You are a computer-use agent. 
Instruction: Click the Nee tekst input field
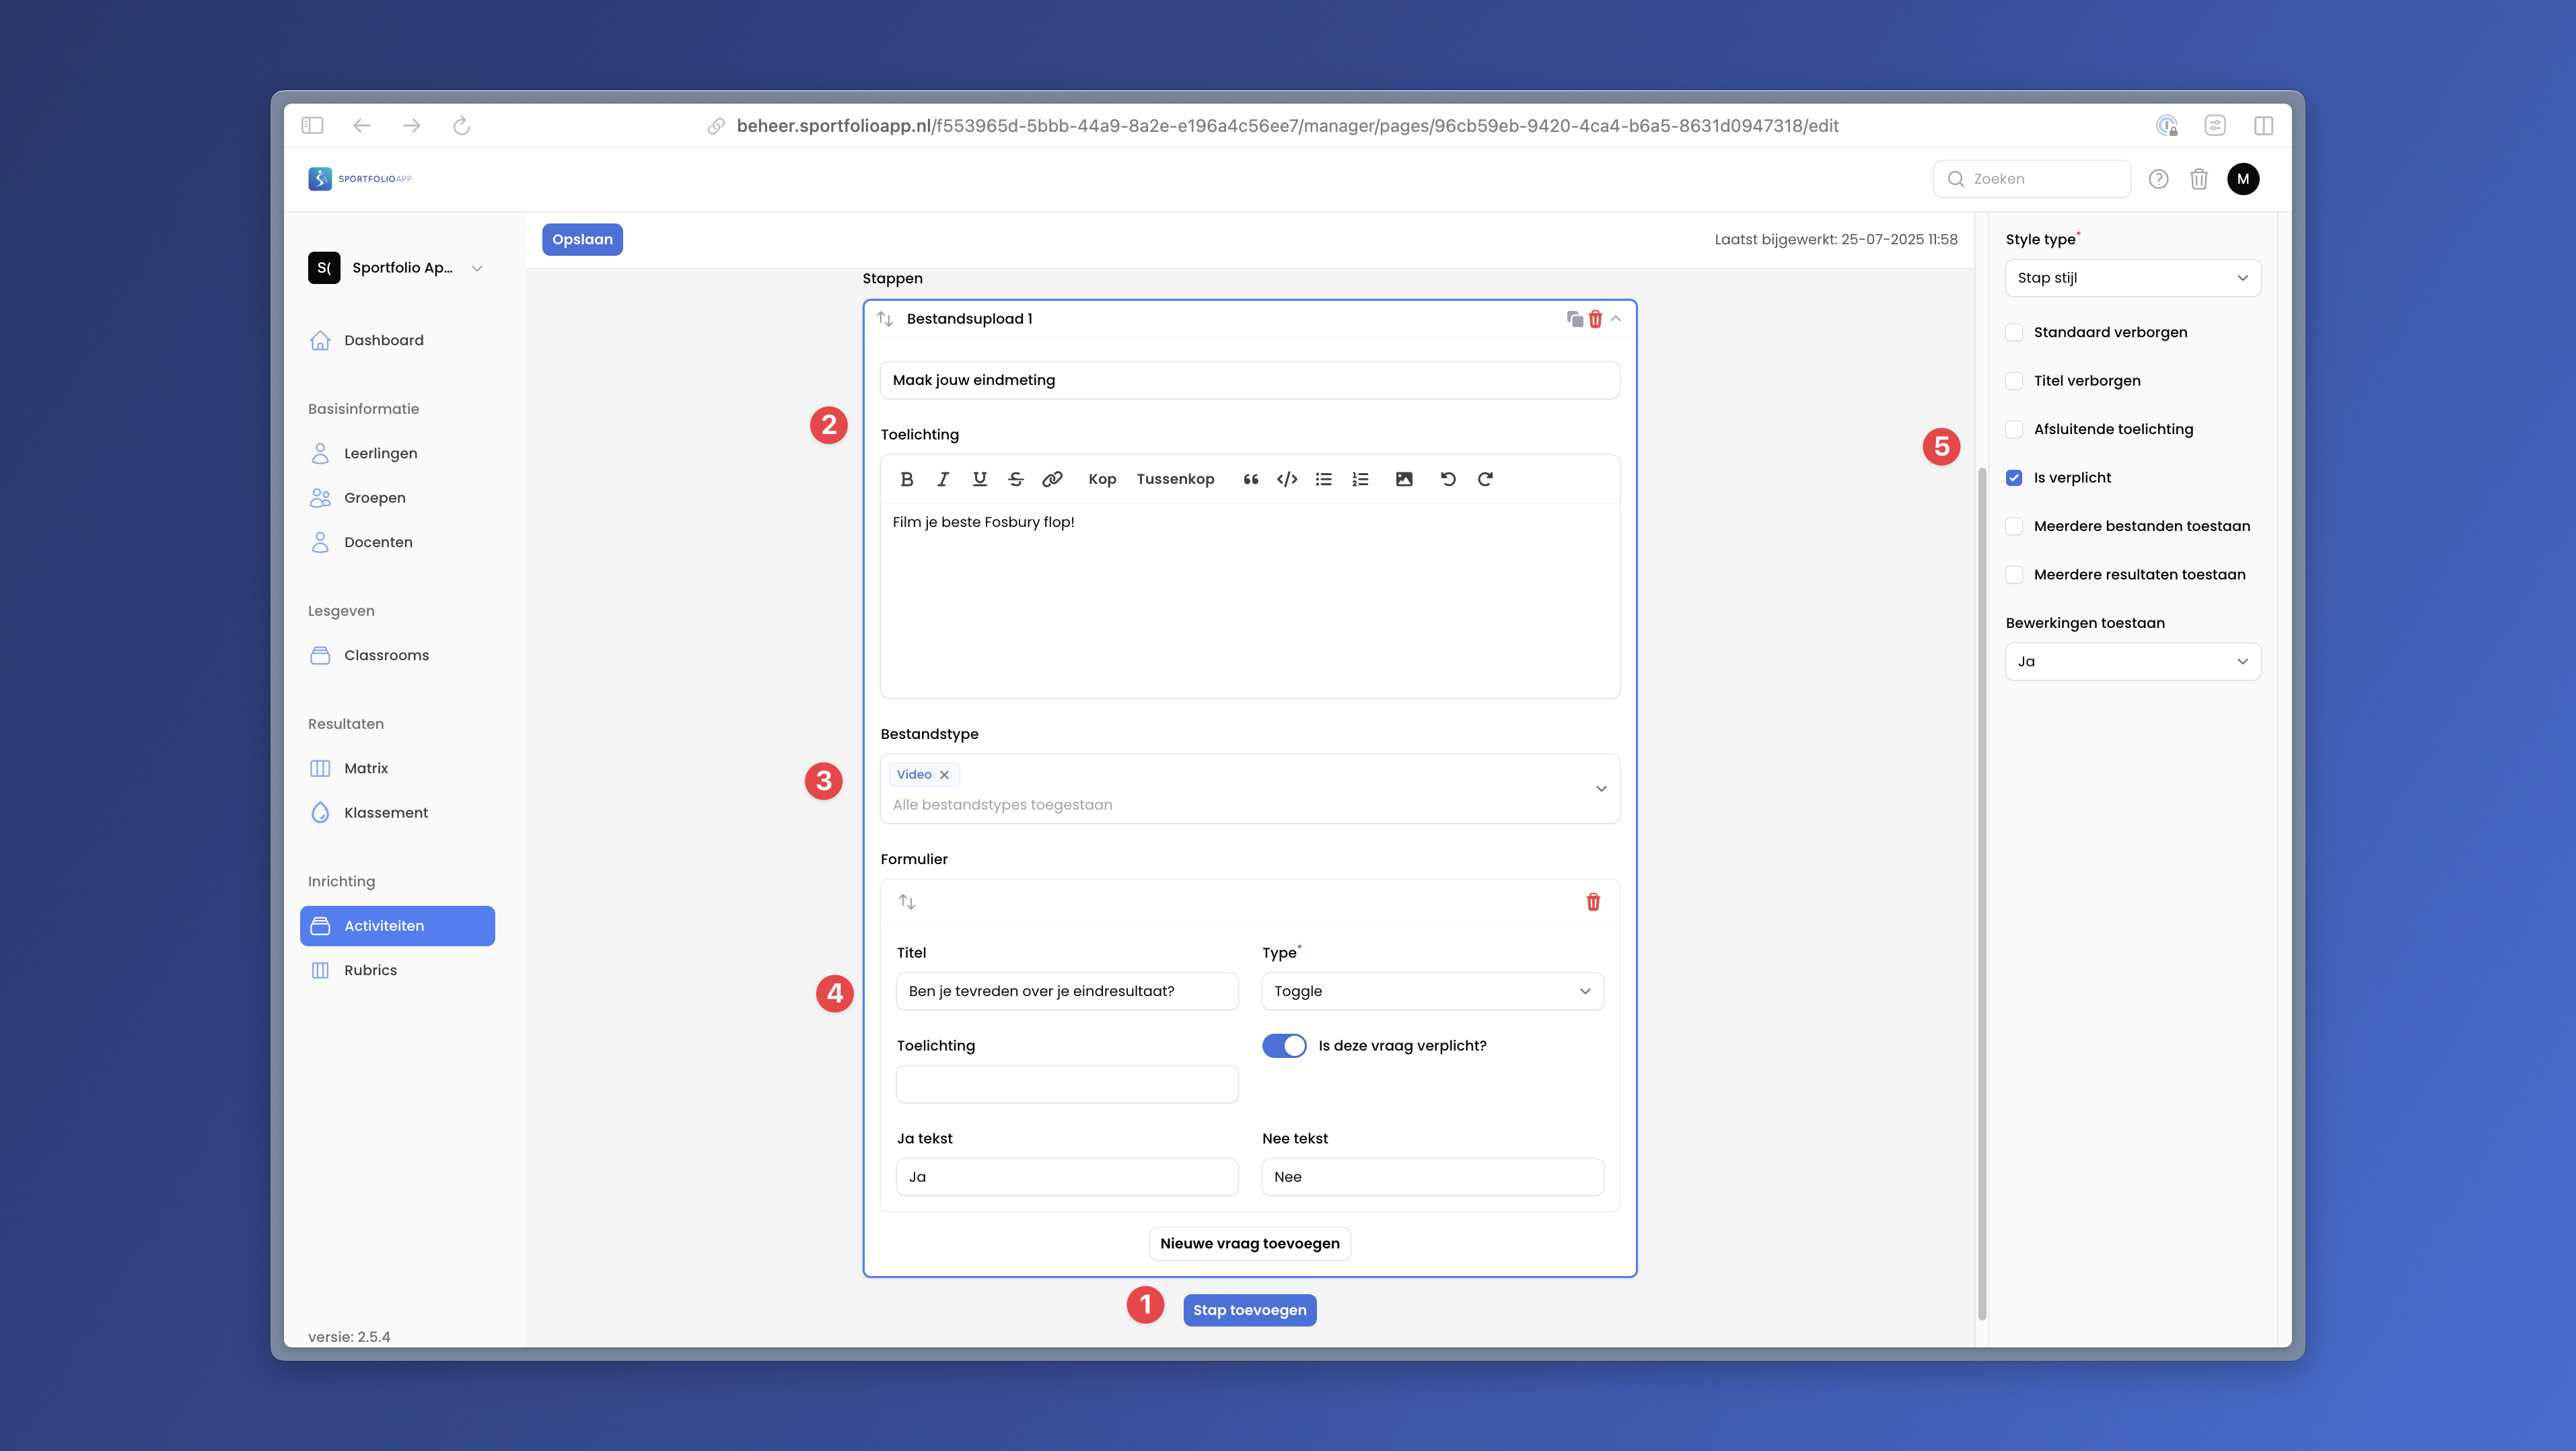[x=1432, y=1177]
